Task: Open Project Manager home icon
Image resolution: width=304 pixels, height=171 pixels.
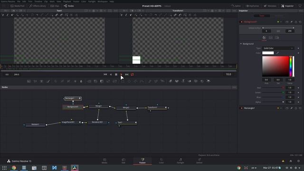Action: (x=291, y=161)
